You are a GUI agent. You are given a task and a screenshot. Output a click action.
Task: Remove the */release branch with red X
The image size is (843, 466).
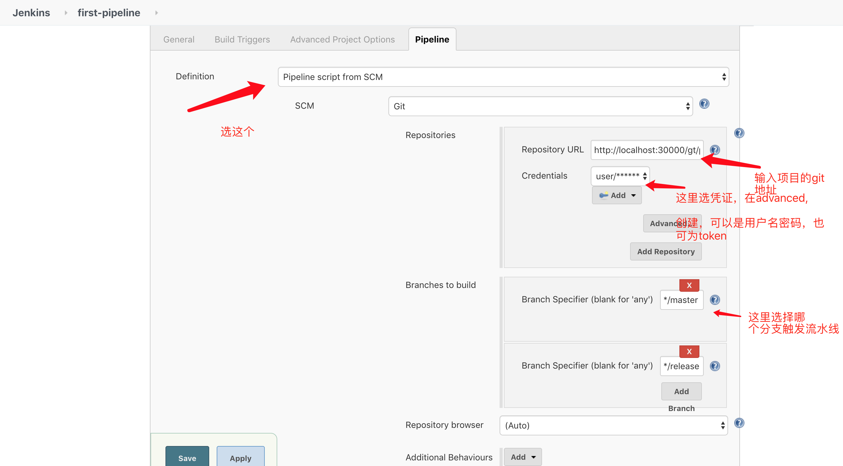point(689,351)
